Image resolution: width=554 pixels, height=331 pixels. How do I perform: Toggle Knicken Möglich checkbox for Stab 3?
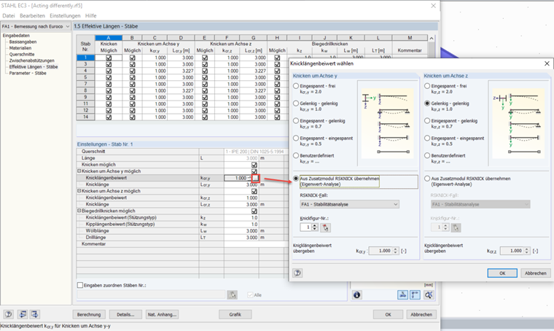point(109,64)
